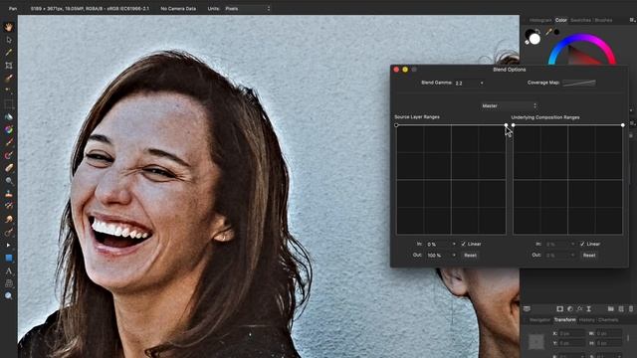
Task: Click the Transform anchor point selector
Action: [x=536, y=341]
